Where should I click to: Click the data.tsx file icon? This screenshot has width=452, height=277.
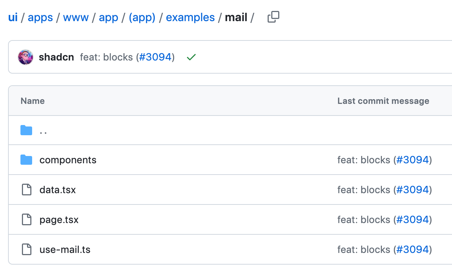(x=26, y=190)
